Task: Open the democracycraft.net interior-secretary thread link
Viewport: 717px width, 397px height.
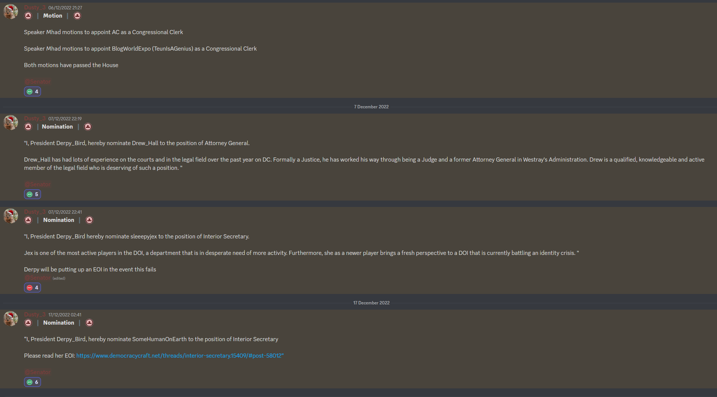Action: pos(180,355)
